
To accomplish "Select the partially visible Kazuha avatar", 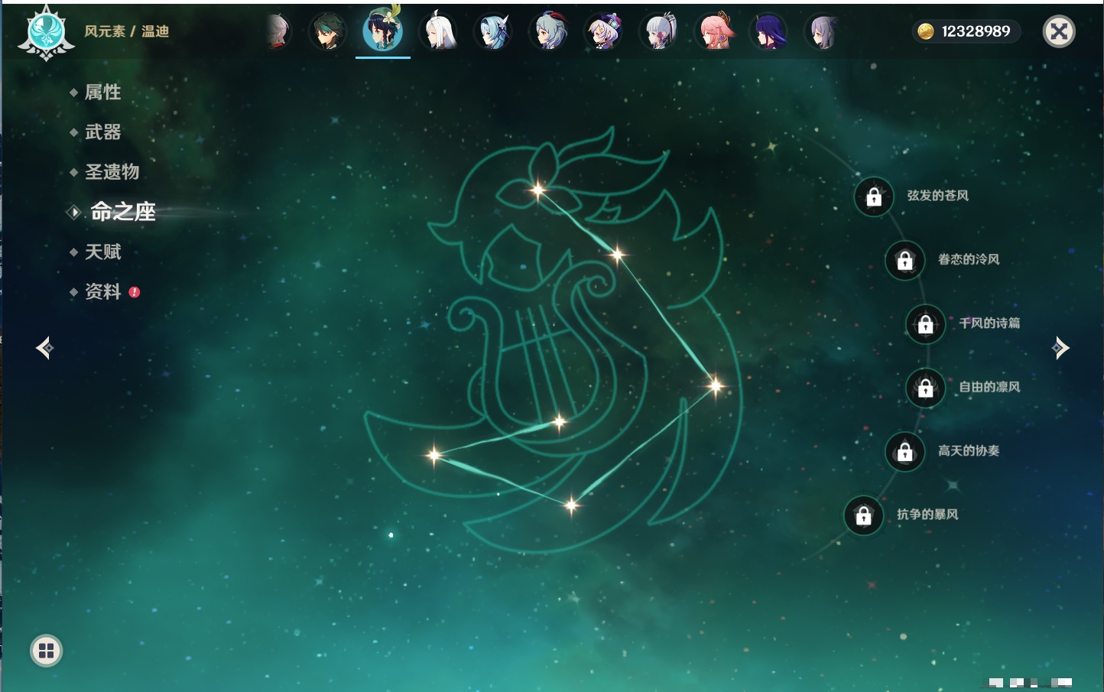I will tap(279, 32).
